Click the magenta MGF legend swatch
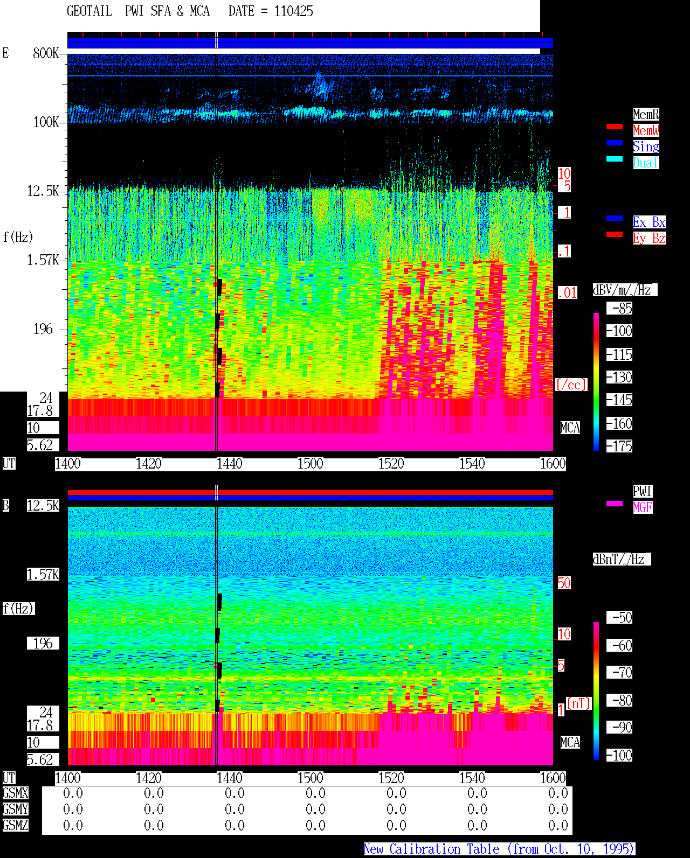Viewport: 690px width, 858px height. click(615, 504)
